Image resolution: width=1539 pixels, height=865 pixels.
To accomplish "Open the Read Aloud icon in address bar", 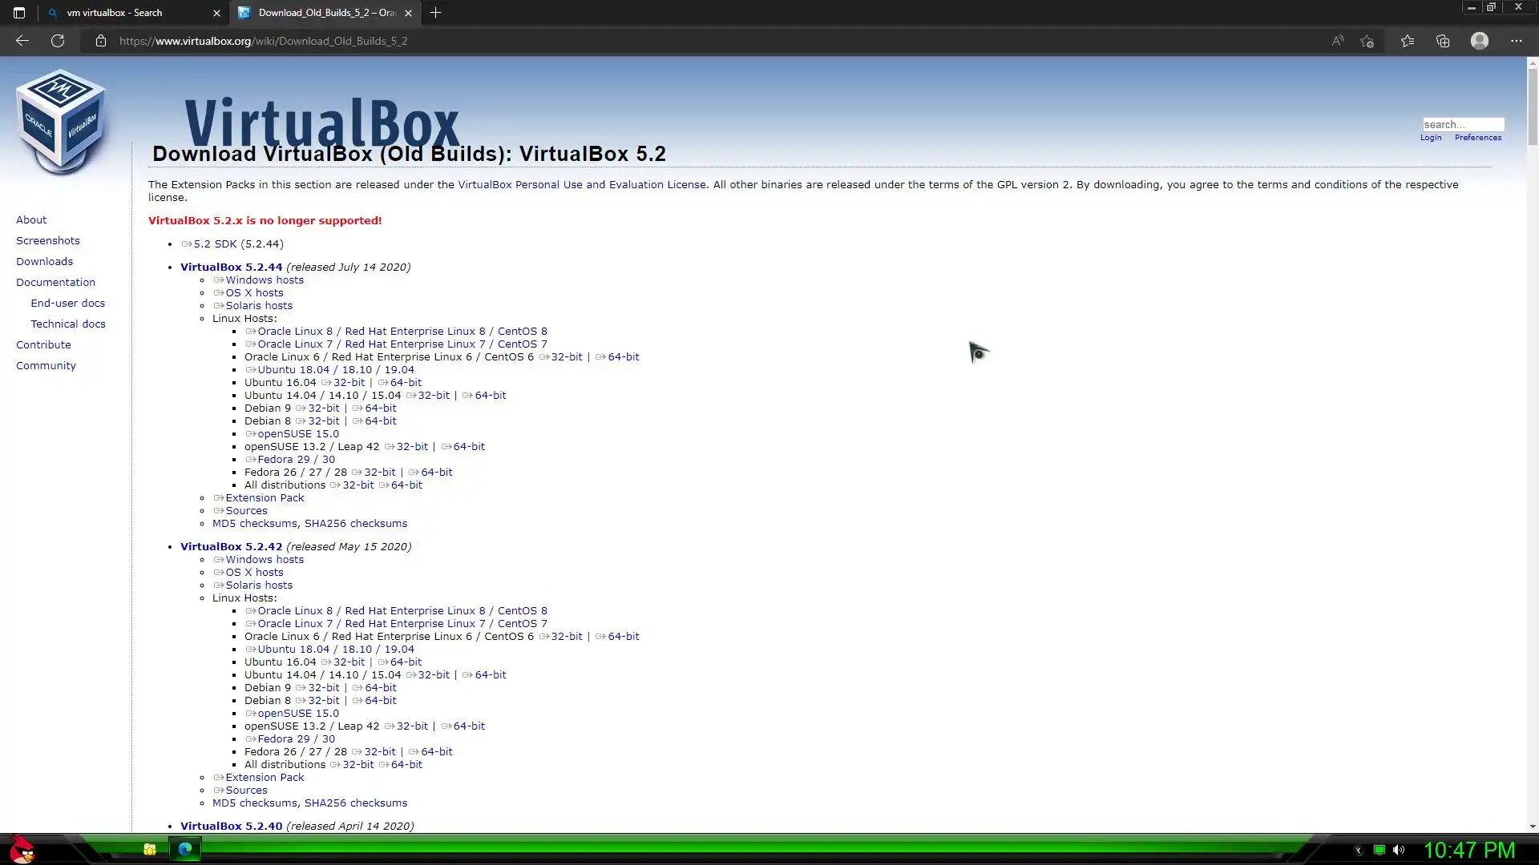I will 1338,41.
